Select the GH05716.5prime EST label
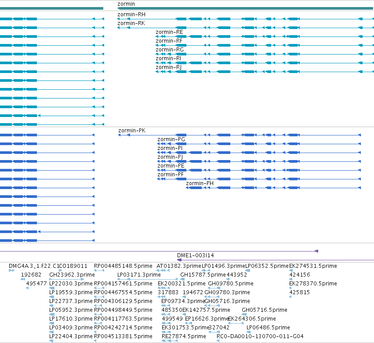The width and height of the screenshot is (374, 343). 265,310
